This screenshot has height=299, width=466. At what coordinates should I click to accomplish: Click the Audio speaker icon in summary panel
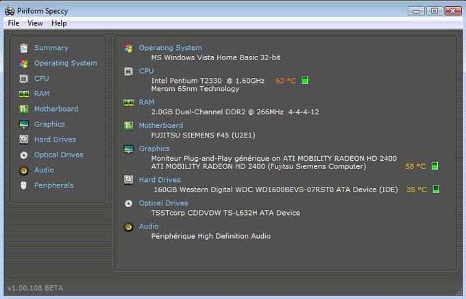coord(128,227)
